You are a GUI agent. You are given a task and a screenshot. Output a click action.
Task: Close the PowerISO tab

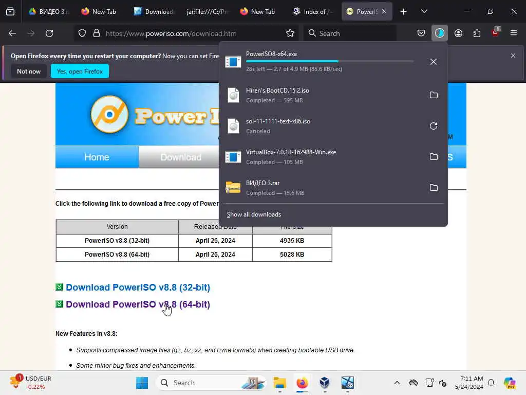[x=384, y=11]
